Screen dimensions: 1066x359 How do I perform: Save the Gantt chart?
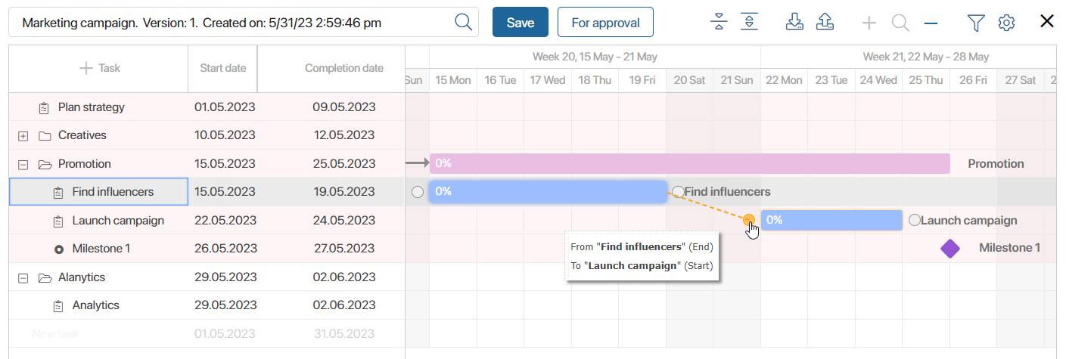pos(521,23)
